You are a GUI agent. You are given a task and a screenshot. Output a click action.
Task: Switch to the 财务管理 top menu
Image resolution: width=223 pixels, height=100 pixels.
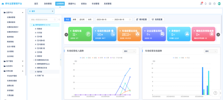[48, 4]
